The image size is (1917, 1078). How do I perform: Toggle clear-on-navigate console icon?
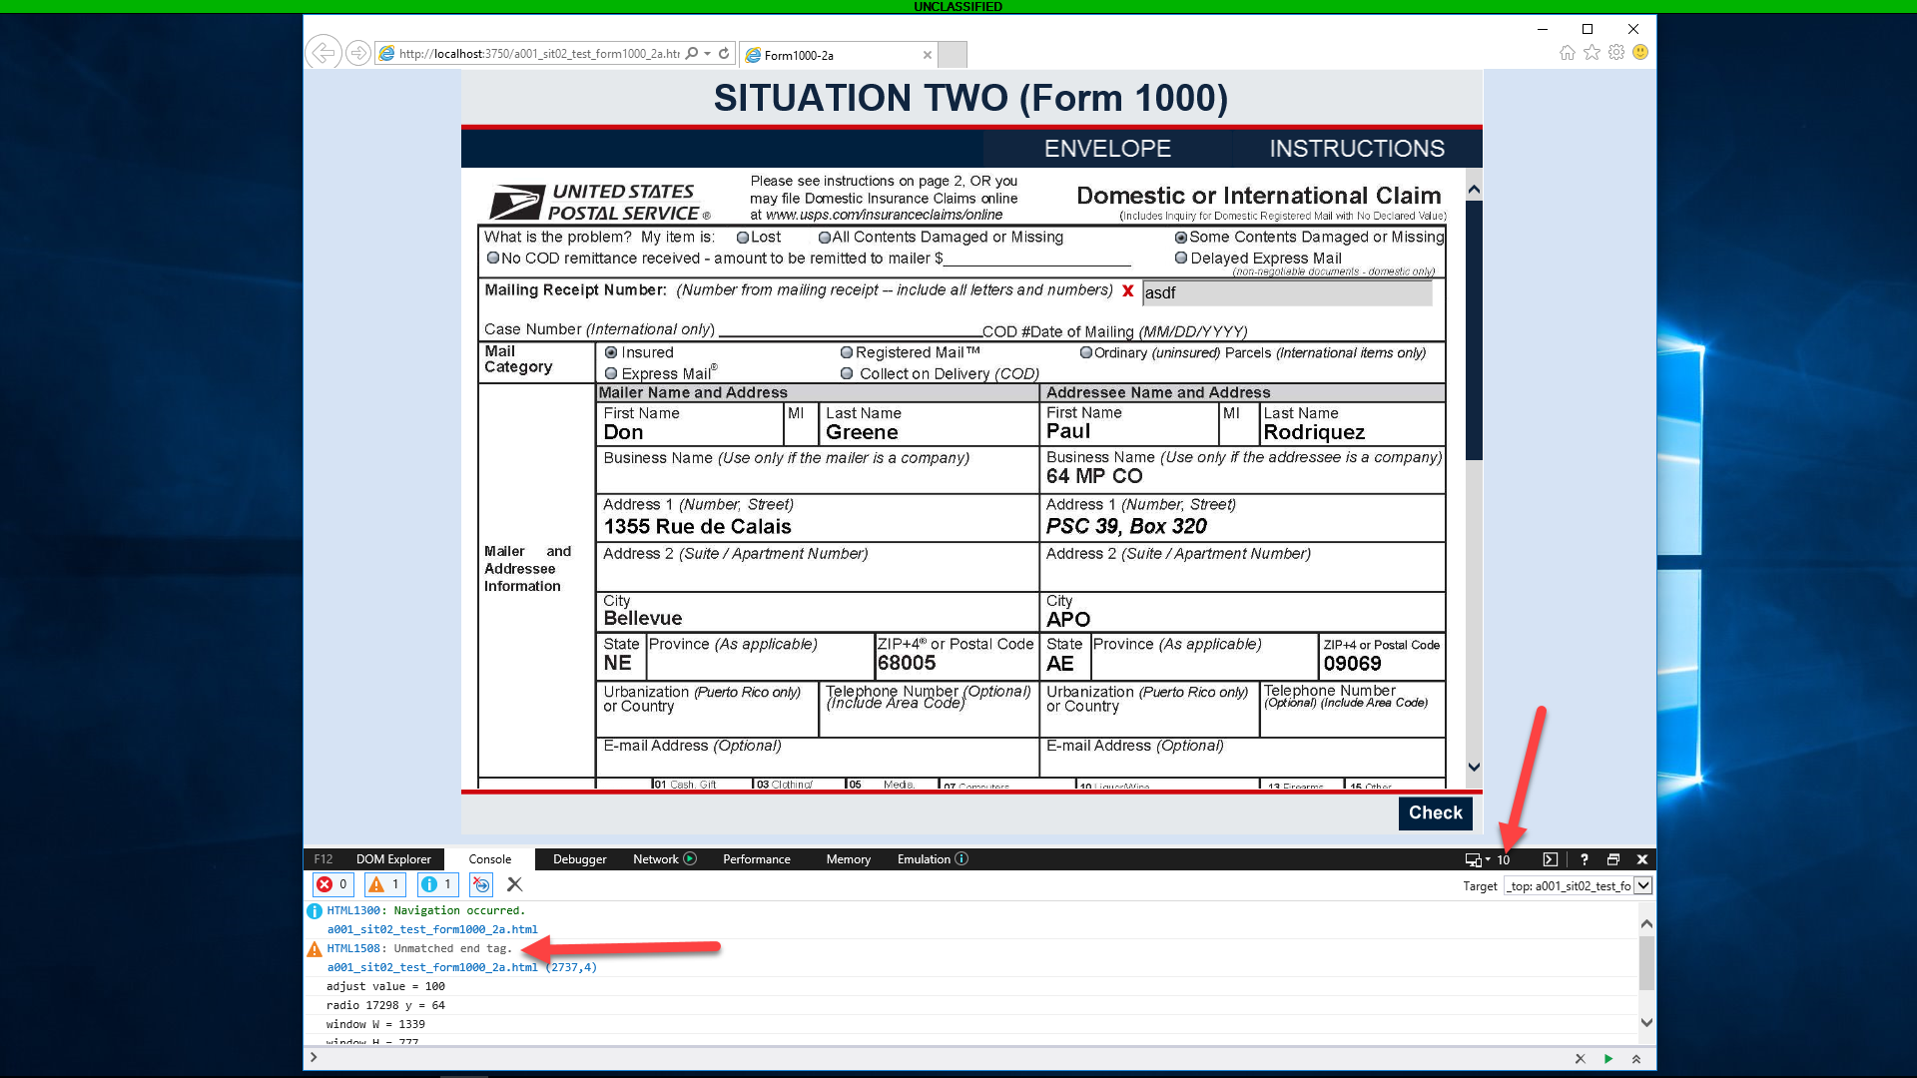(481, 884)
